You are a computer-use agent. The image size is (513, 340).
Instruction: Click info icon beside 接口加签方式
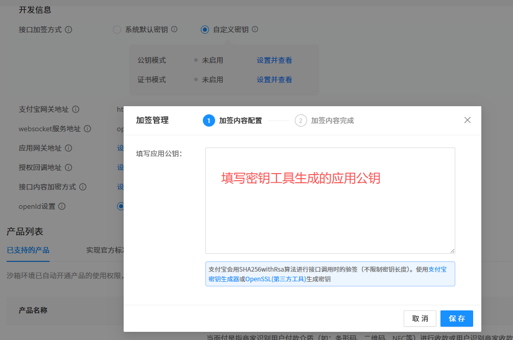coord(68,30)
